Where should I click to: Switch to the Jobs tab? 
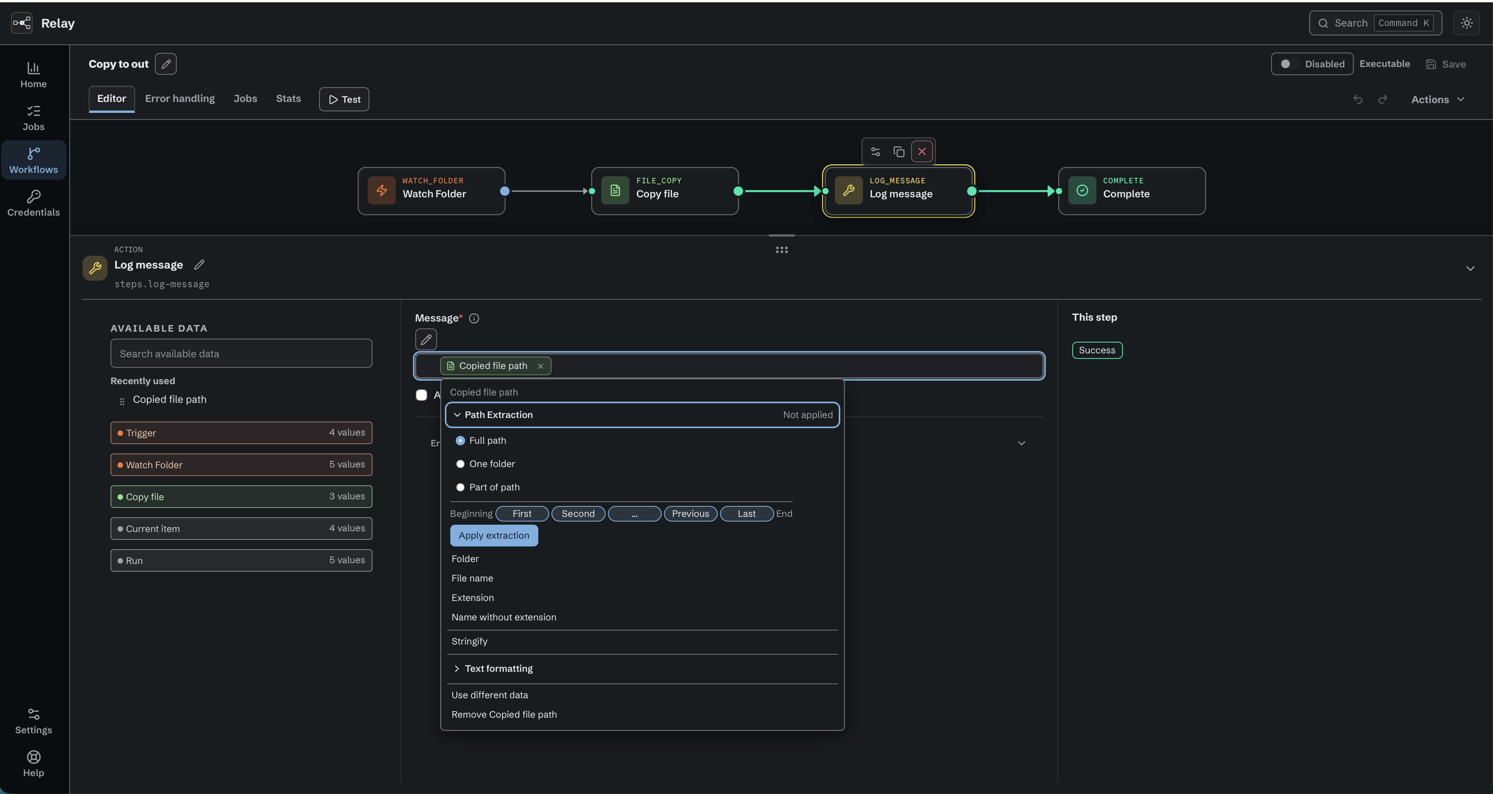click(245, 98)
